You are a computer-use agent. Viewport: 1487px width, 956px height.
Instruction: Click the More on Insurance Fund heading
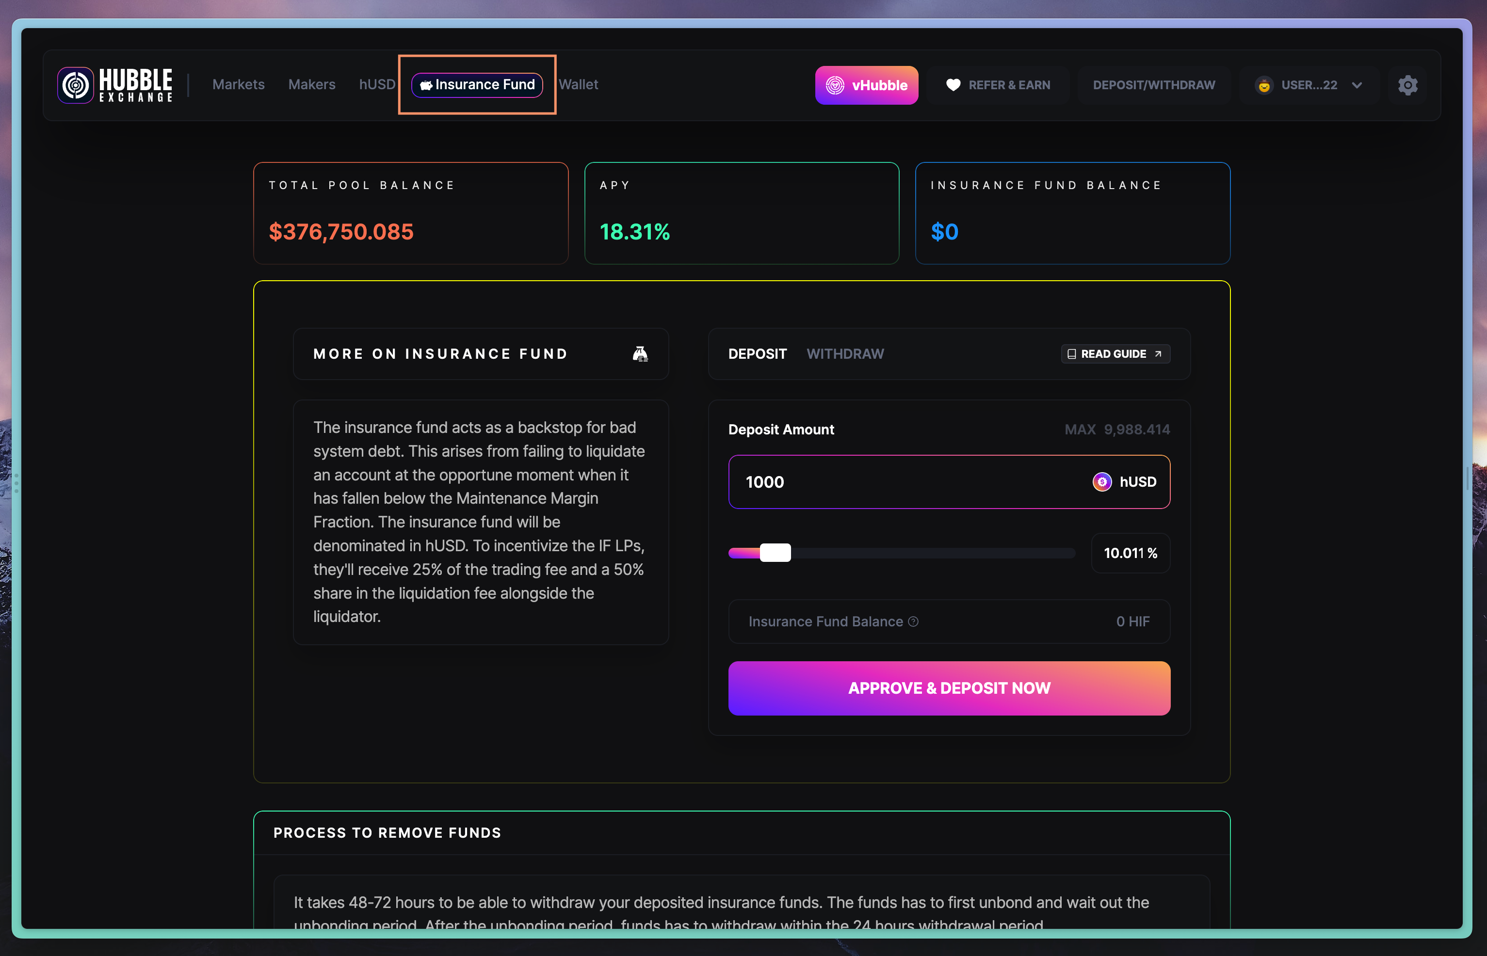pos(440,354)
